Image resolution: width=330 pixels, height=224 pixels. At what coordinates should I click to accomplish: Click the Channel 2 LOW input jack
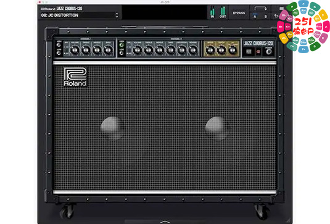coord(122,53)
